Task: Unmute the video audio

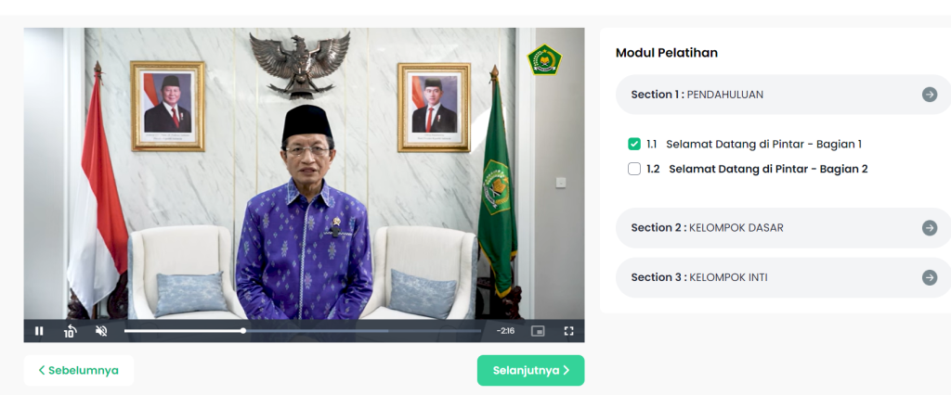Action: pos(101,331)
